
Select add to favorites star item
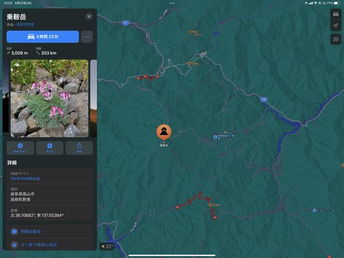tap(49, 245)
